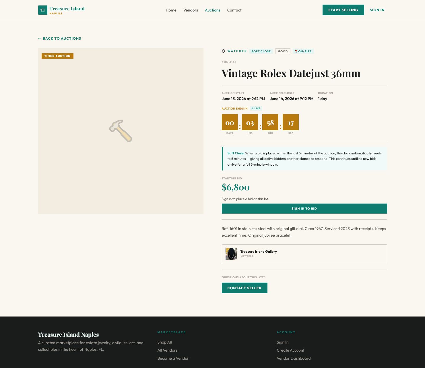Click the Soft Close badge
Screen dimensions: 425x368
tap(261, 51)
